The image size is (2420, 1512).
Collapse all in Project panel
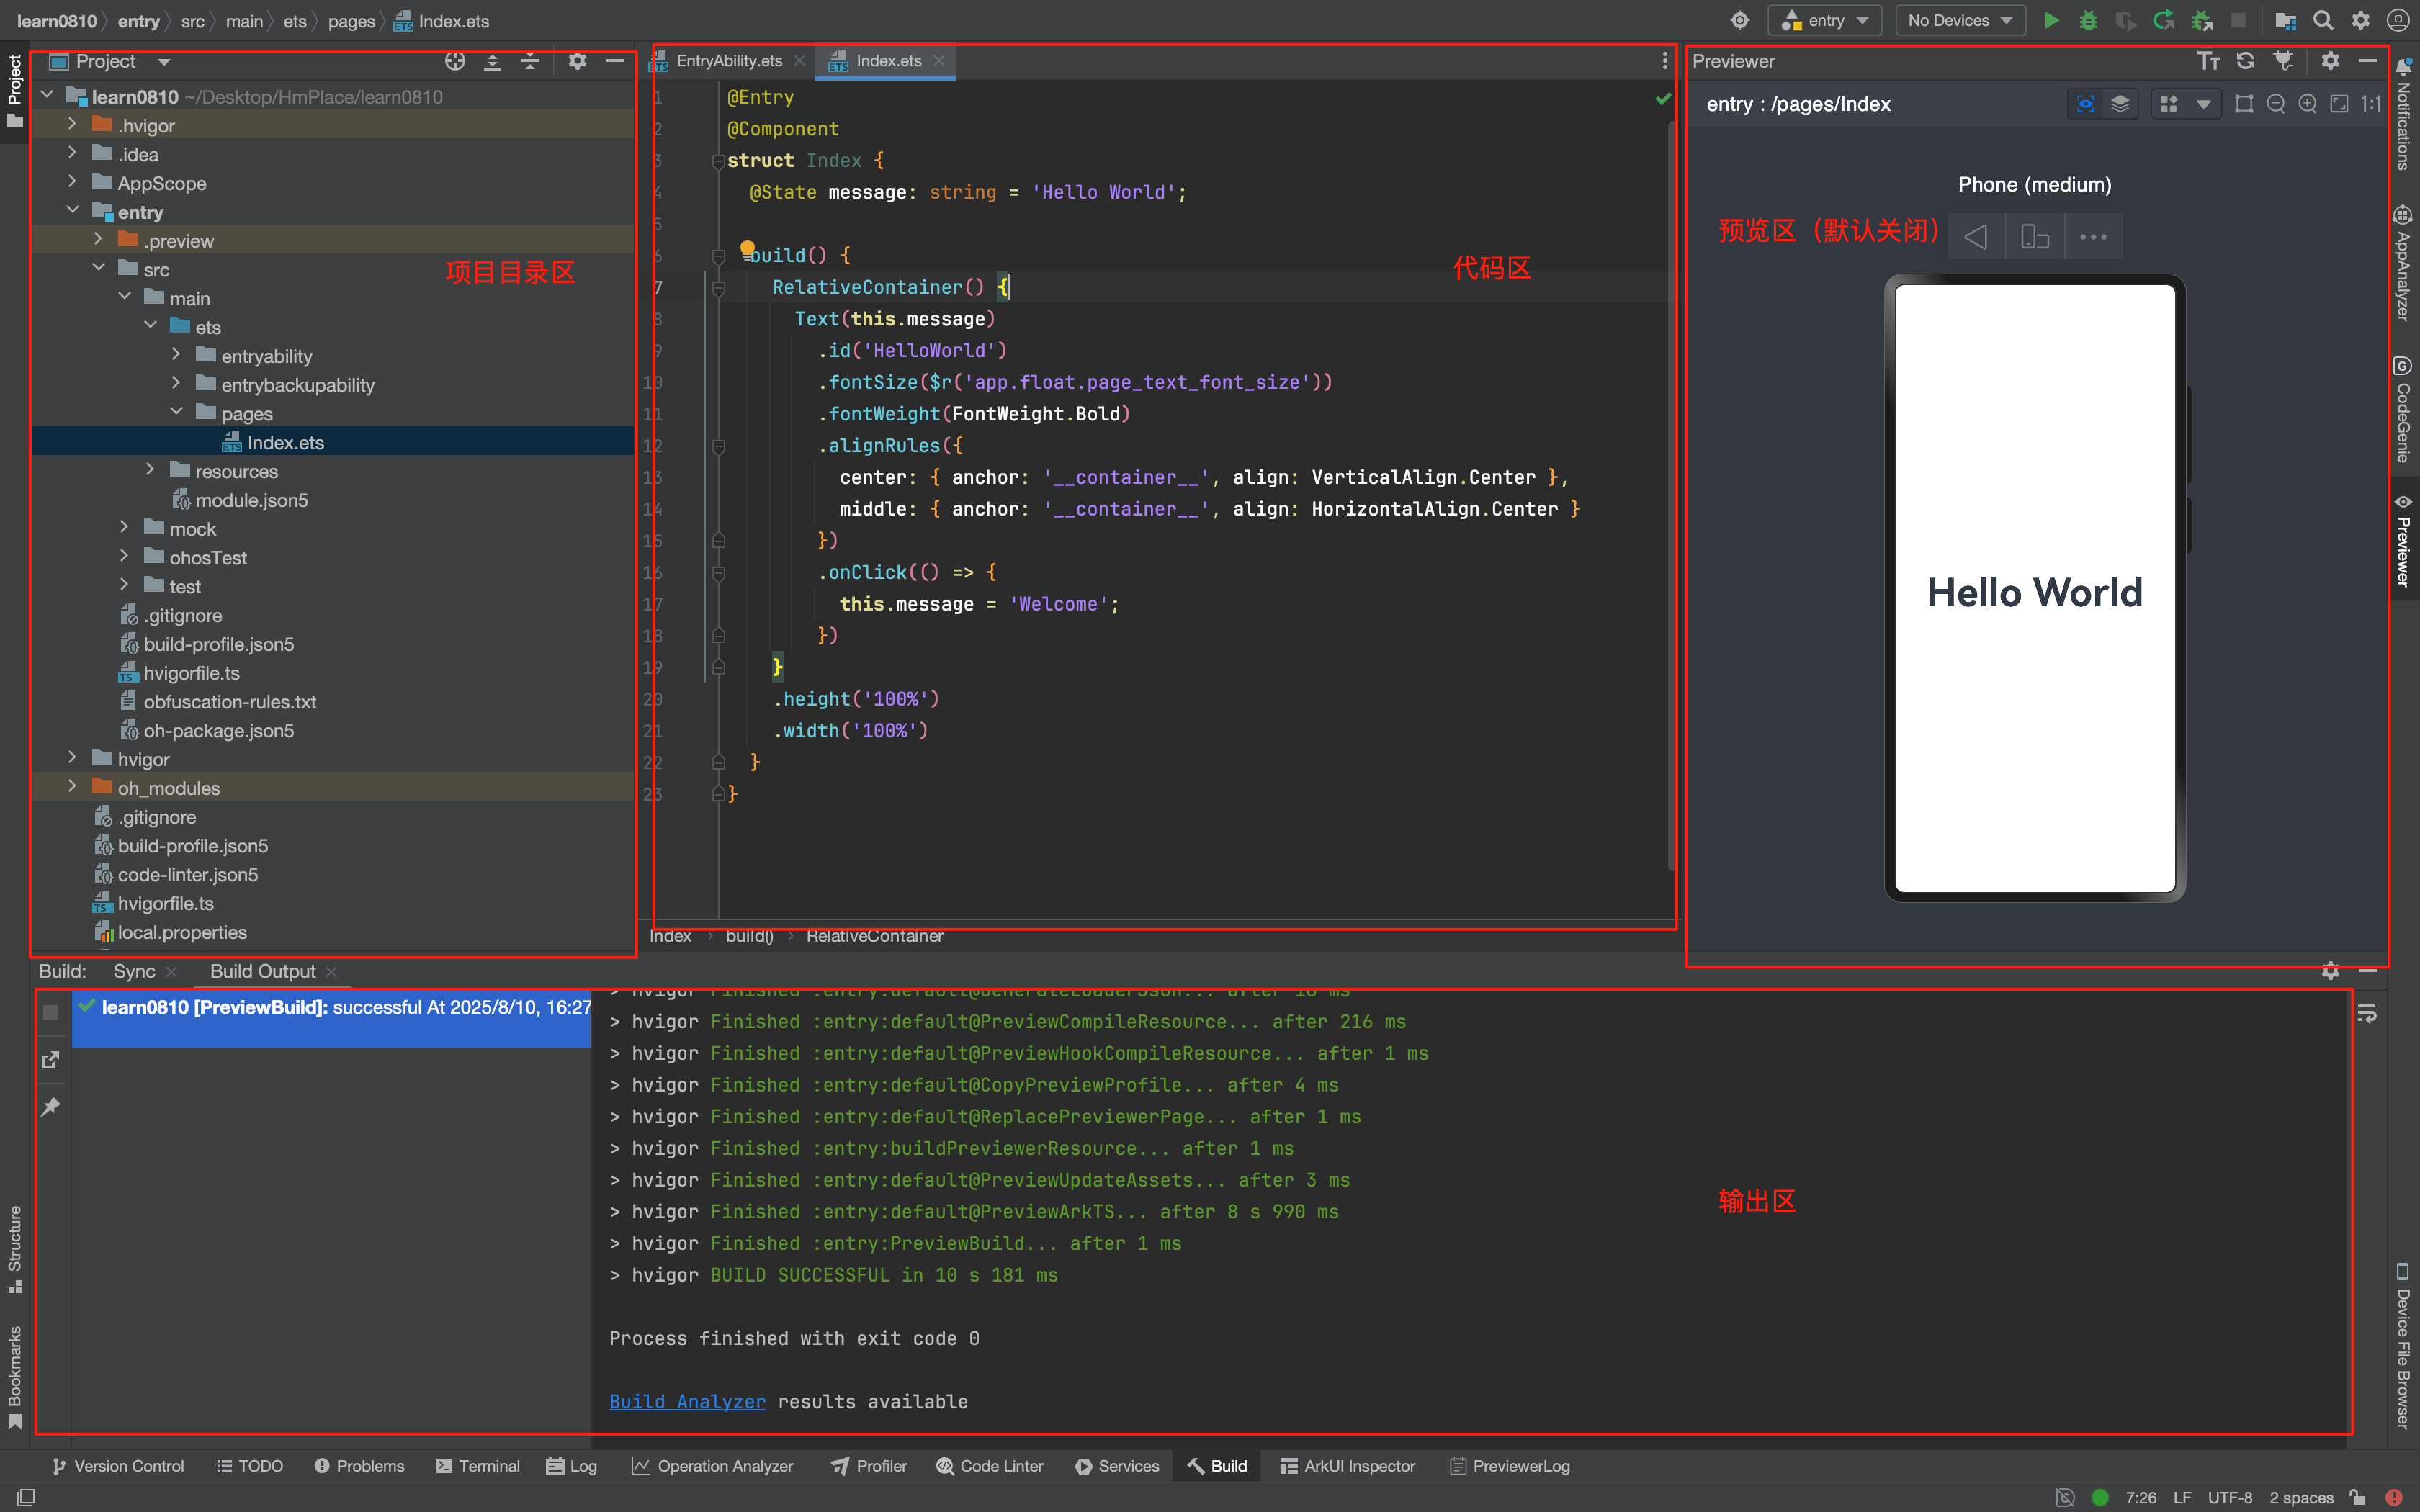pyautogui.click(x=530, y=61)
